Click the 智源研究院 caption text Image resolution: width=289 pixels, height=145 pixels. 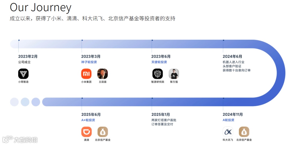point(158,82)
